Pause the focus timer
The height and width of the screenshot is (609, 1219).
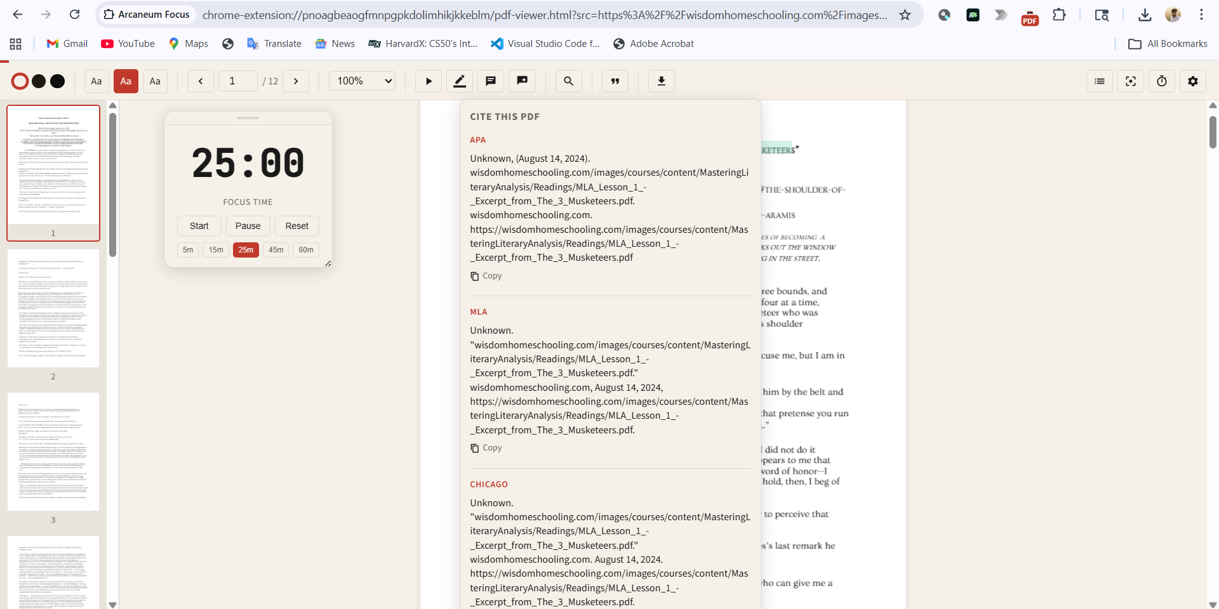[248, 226]
